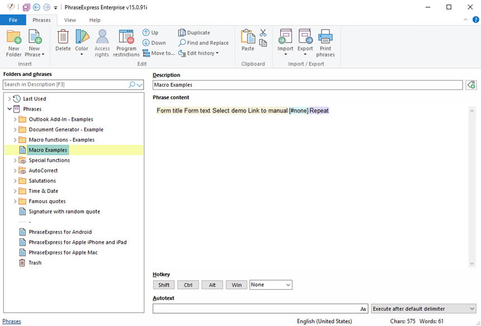This screenshot has width=481, height=326.
Task: Expand the Time & Date folder
Action: coord(15,191)
